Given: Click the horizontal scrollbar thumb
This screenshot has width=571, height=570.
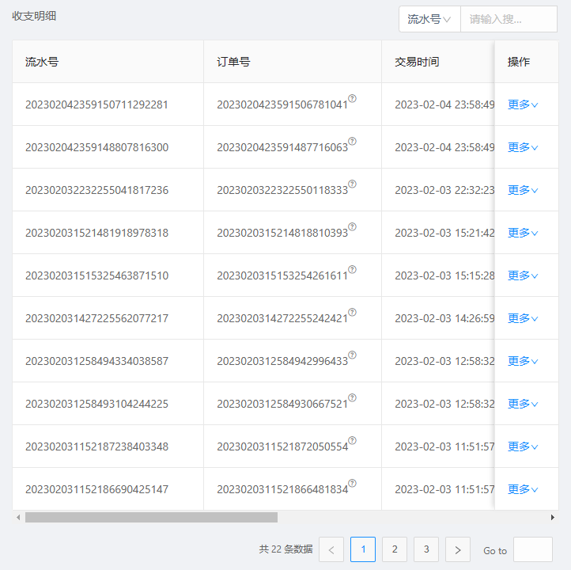Looking at the screenshot, I should click(x=151, y=517).
